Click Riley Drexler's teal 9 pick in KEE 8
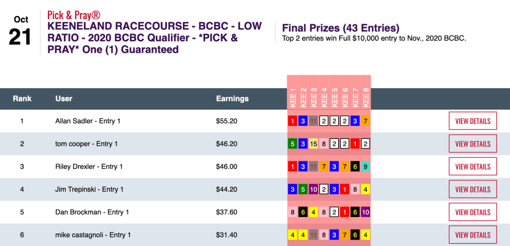Image resolution: width=510 pixels, height=246 pixels. point(366,167)
